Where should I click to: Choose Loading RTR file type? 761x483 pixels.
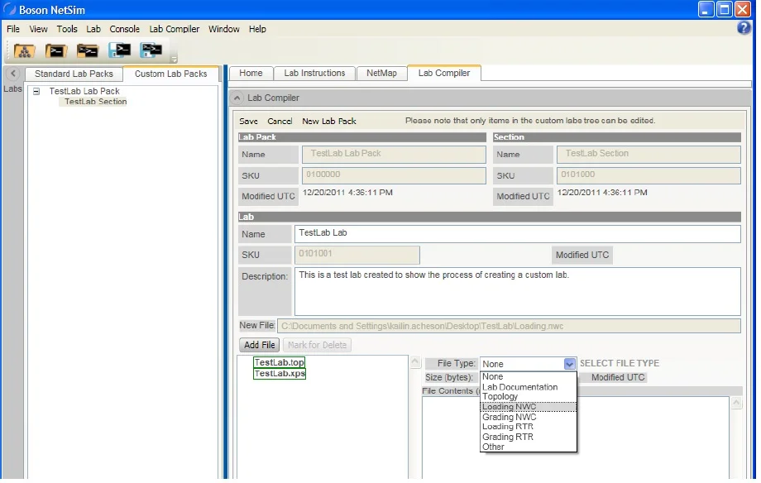point(528,427)
